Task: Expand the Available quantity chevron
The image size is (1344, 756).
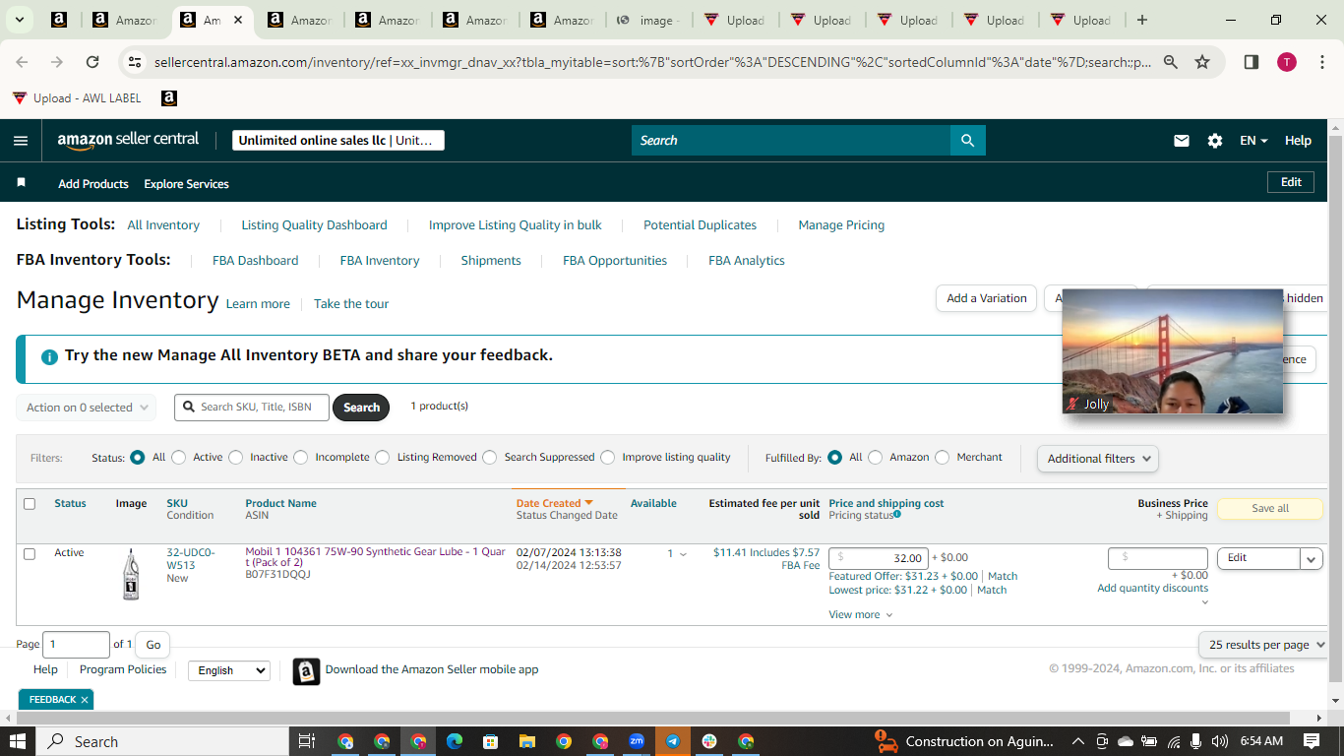Action: (683, 554)
